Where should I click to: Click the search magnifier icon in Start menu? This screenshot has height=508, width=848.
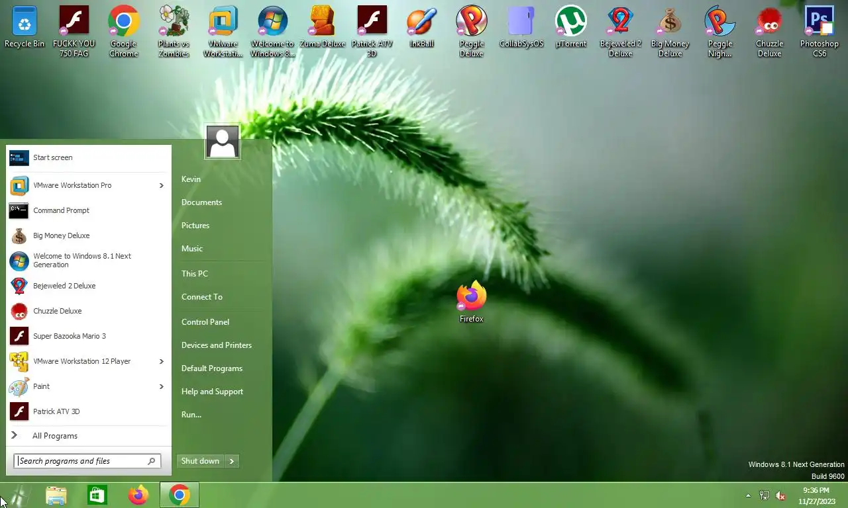coord(152,461)
